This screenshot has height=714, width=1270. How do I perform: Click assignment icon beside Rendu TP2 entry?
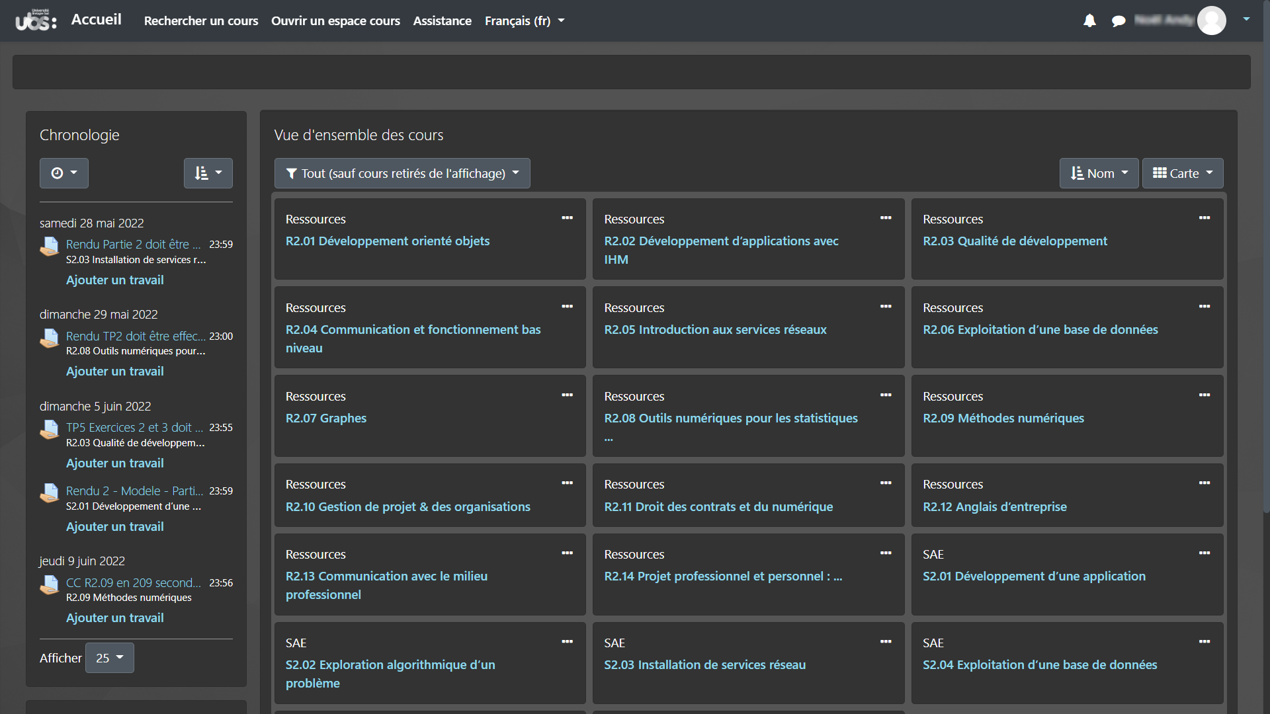[x=50, y=338]
